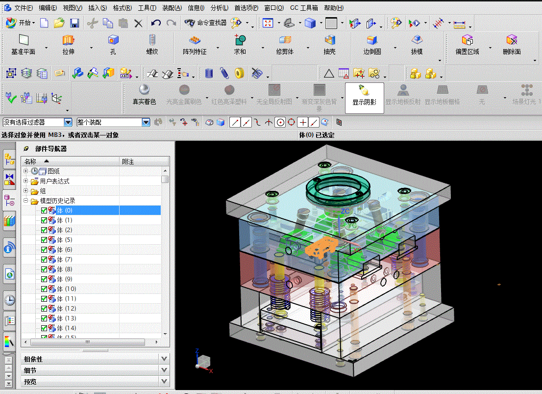Open the part navigator sidebar tab

coord(9,201)
